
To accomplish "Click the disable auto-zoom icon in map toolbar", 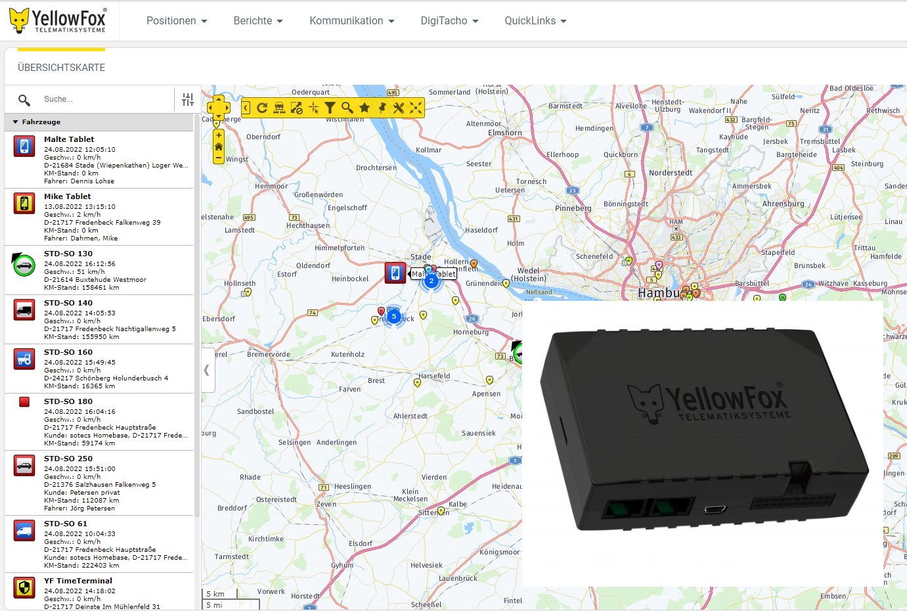I will [296, 108].
